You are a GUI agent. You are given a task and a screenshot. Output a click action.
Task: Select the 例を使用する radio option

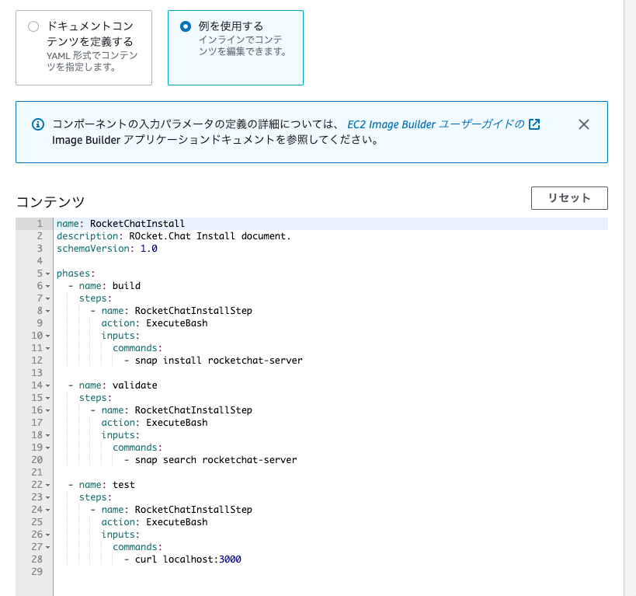(x=186, y=26)
